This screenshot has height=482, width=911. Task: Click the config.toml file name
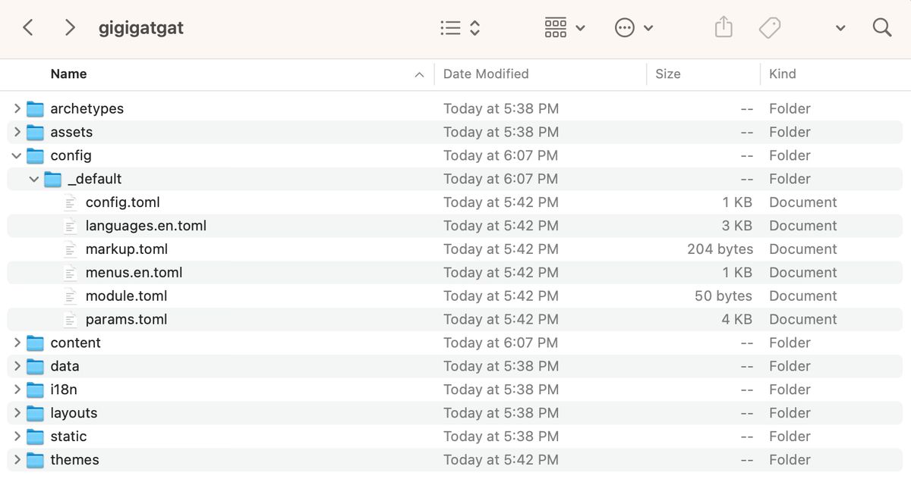[122, 202]
